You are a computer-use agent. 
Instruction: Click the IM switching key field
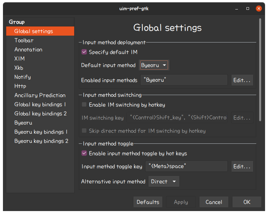click(x=177, y=118)
